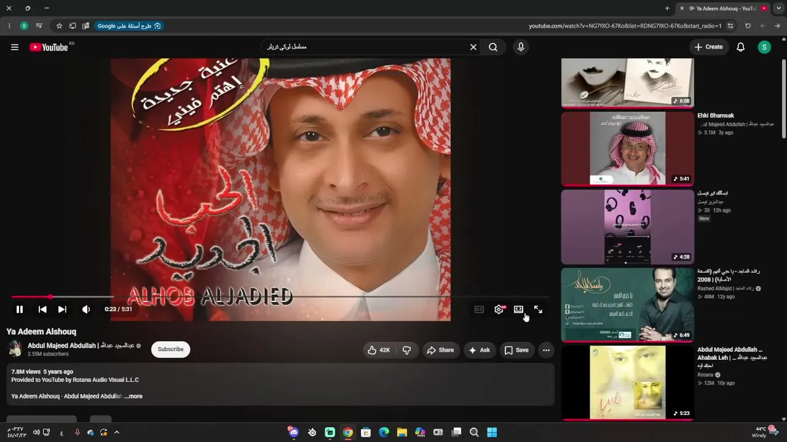Dislike the Ya Adeem Alshouq video

[407, 350]
